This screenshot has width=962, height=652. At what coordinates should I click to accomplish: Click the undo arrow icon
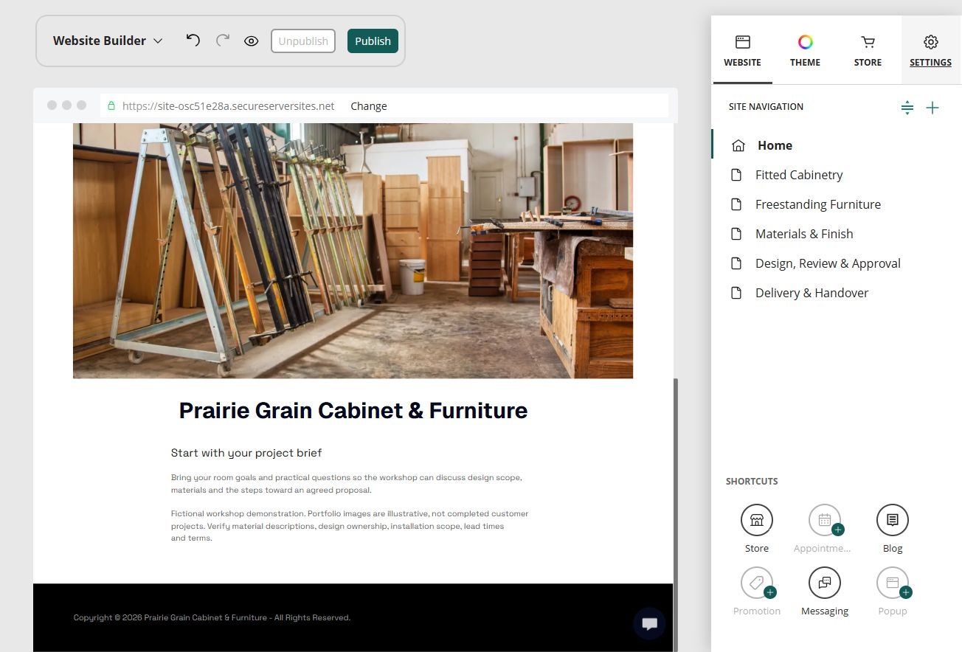click(193, 40)
